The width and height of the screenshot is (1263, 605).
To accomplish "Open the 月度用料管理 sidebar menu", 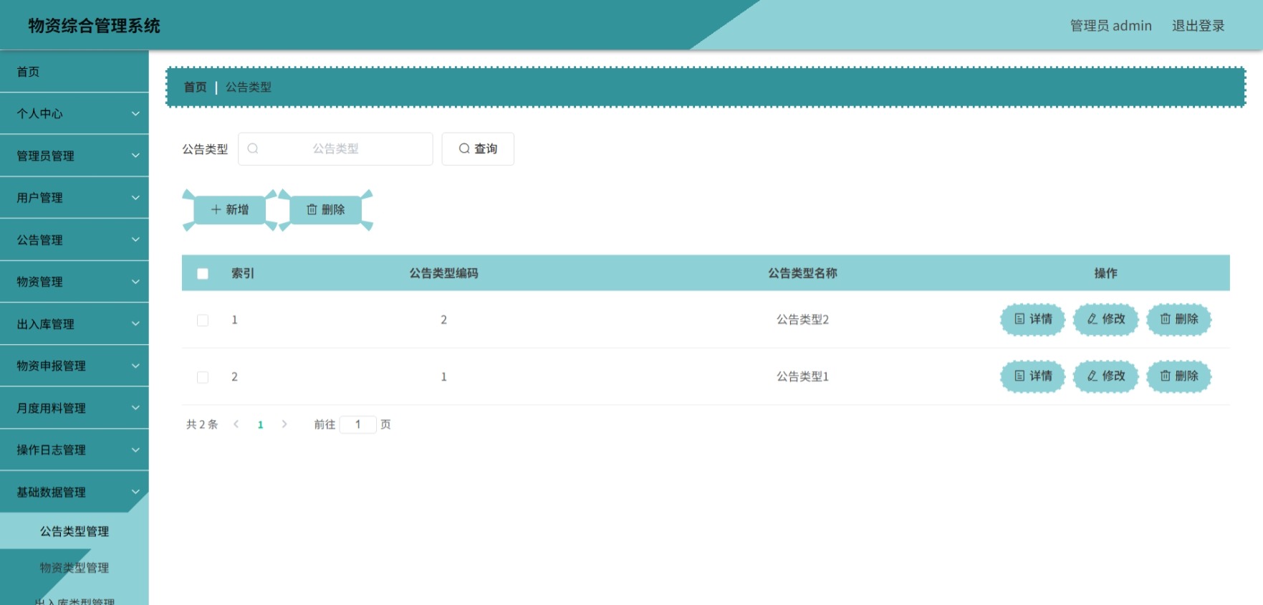I will [75, 408].
